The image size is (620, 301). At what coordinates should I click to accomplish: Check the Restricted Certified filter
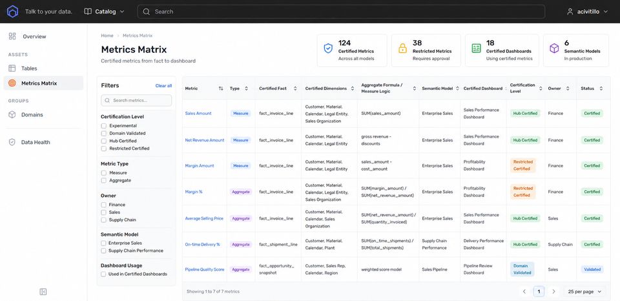point(103,149)
